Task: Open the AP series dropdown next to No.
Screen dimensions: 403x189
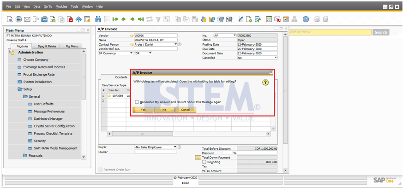Action: pyautogui.click(x=235, y=35)
